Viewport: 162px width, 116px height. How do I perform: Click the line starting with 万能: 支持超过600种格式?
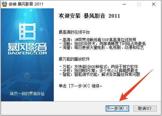point(99,67)
